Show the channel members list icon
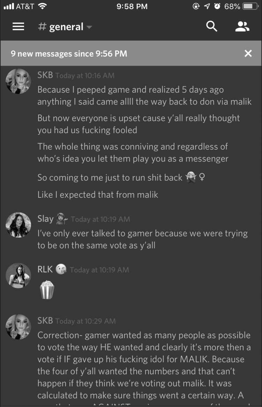This screenshot has height=407, width=262. [x=242, y=27]
